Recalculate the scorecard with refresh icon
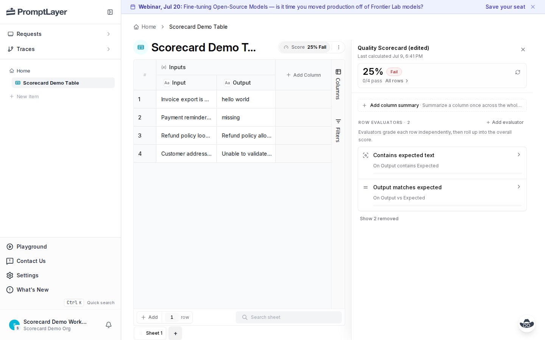Viewport: 545px width, 340px height. [518, 72]
